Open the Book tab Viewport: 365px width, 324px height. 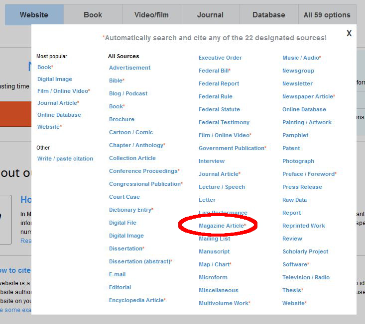(x=93, y=15)
